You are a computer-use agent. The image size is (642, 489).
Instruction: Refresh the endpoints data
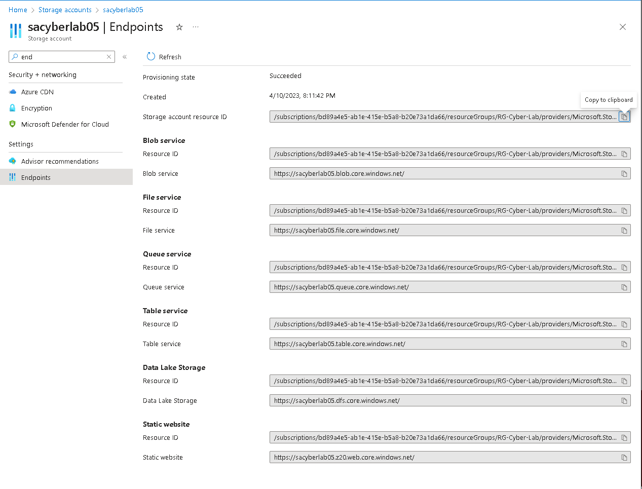164,57
